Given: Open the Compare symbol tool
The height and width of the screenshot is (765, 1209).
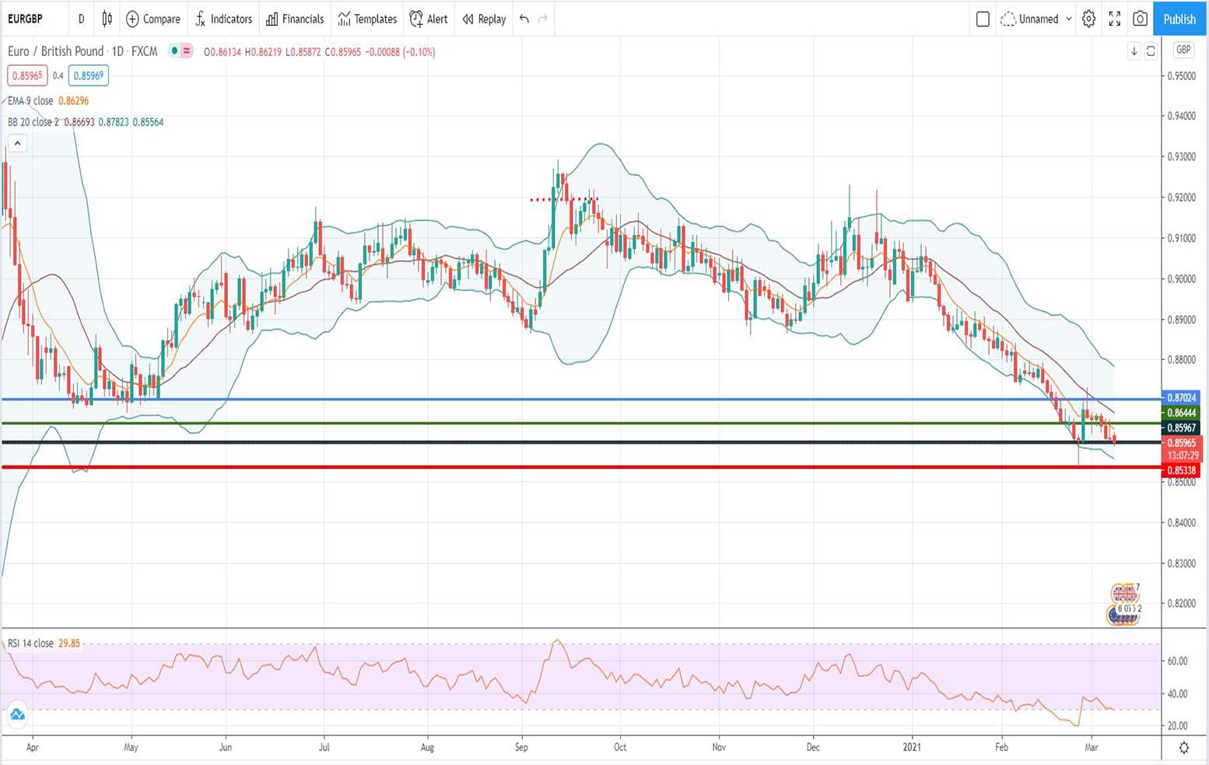Looking at the screenshot, I should [152, 19].
